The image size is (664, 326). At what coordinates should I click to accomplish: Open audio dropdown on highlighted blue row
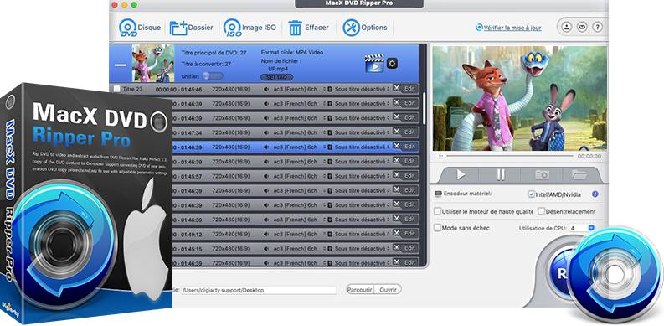click(x=325, y=147)
